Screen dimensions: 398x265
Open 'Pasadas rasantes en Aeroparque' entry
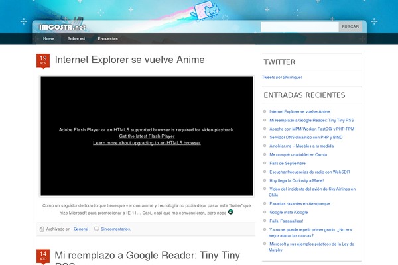click(300, 203)
